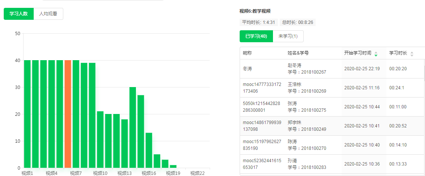
Task: Switch chart to 学习人数 view
Action: (19, 14)
